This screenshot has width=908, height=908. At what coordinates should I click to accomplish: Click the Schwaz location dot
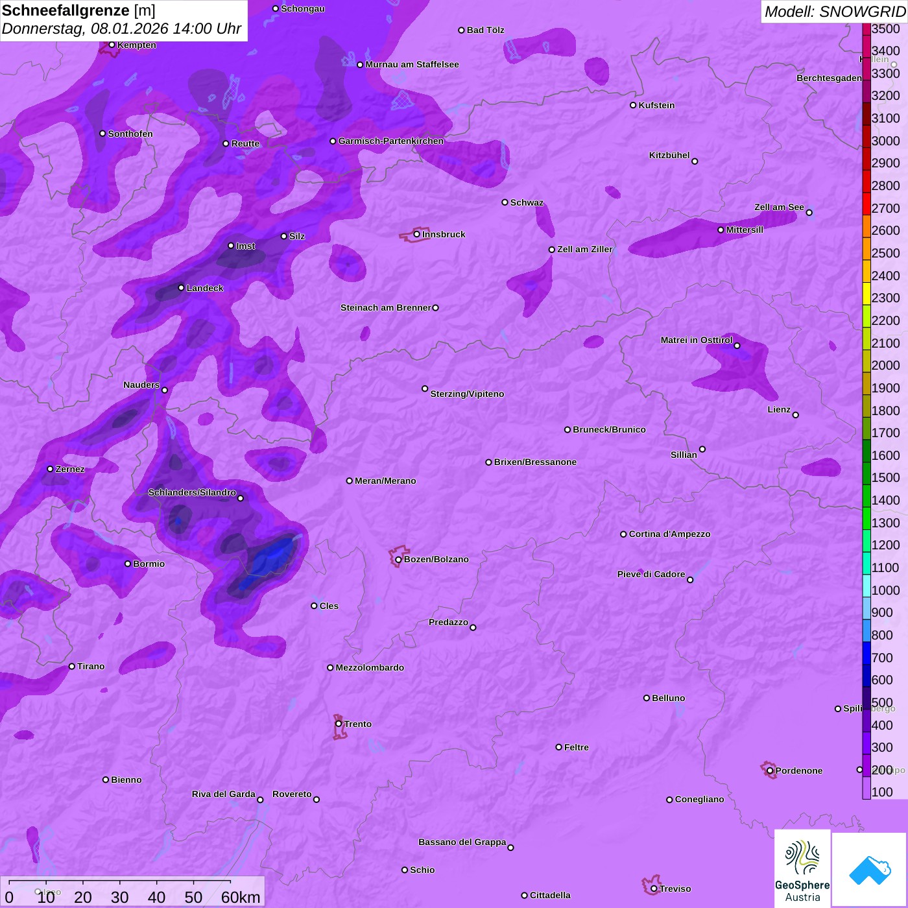tap(505, 202)
